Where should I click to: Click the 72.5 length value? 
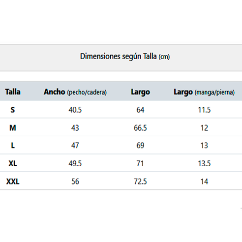click(140, 181)
